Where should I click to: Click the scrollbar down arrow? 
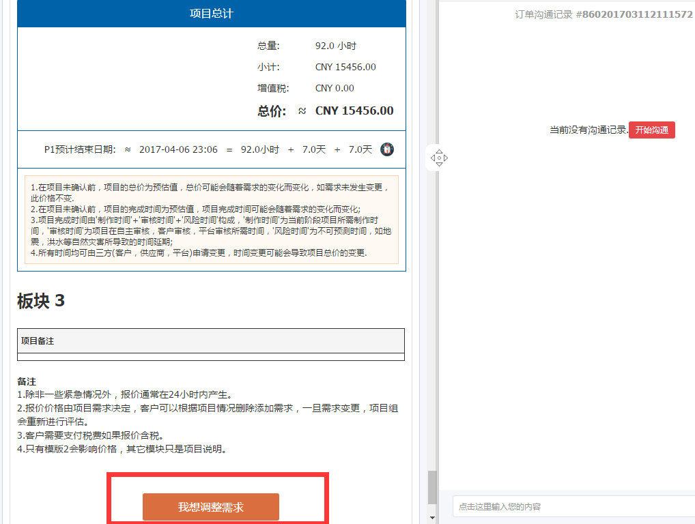[x=431, y=518]
